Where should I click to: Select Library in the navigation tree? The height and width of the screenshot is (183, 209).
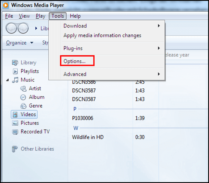29,63
